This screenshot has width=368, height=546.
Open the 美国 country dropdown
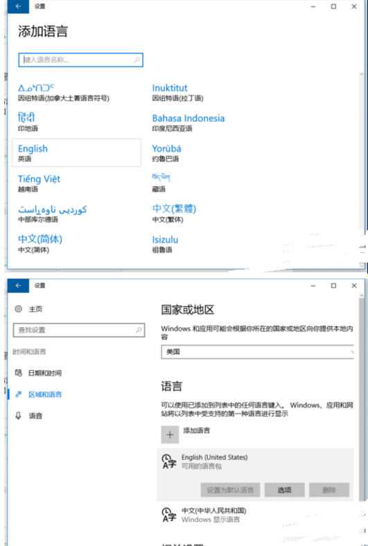pos(258,352)
